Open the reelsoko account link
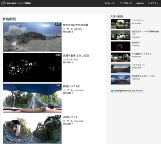This screenshot has width=161, height=144. point(140,3)
